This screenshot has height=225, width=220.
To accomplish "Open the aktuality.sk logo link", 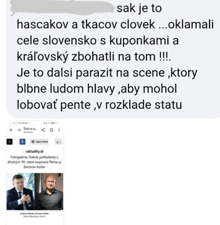I will pyautogui.click(x=34, y=151).
